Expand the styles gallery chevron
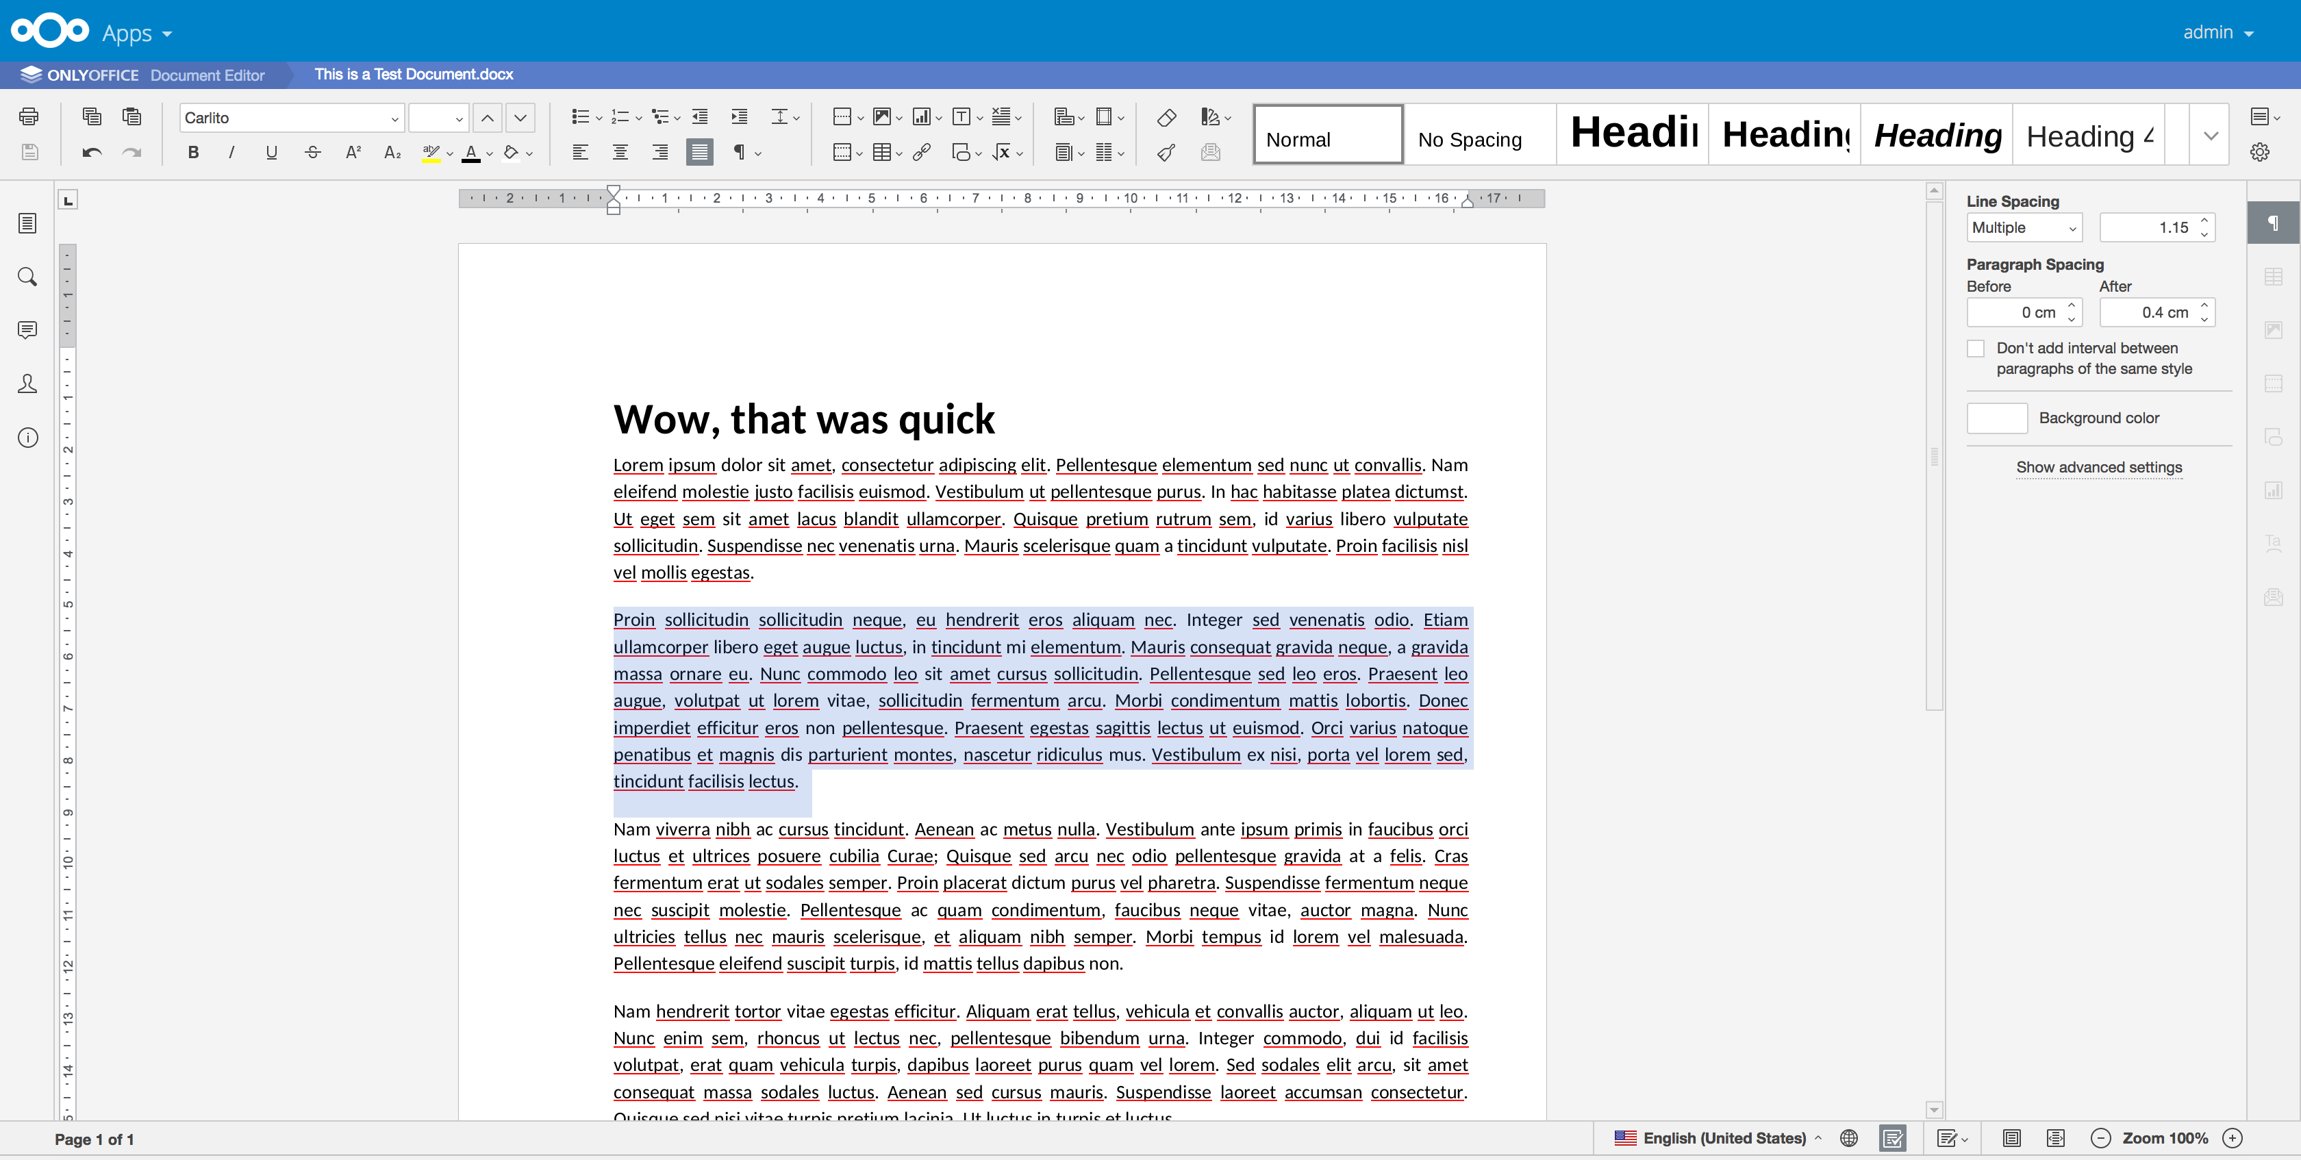Image resolution: width=2301 pixels, height=1160 pixels. tap(2210, 136)
